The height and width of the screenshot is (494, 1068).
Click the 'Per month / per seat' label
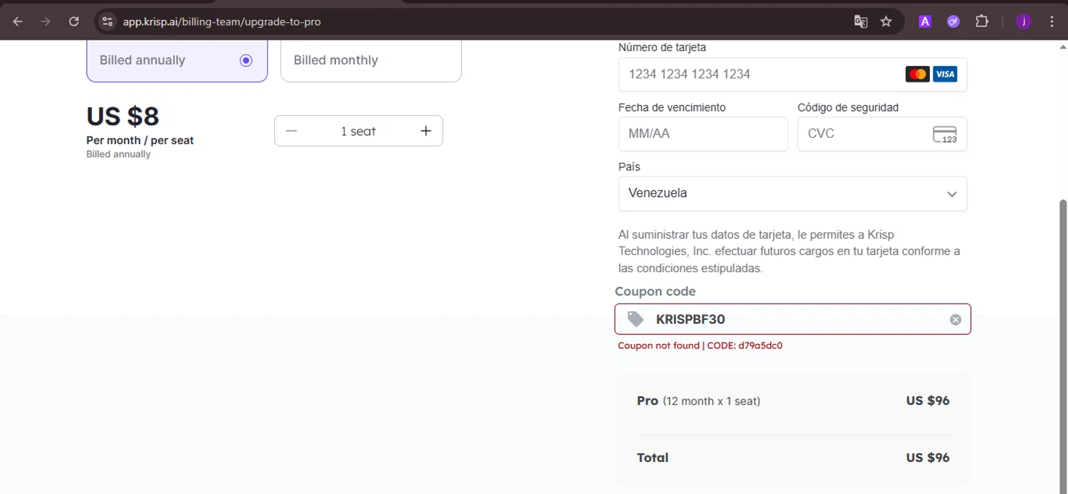tap(140, 140)
